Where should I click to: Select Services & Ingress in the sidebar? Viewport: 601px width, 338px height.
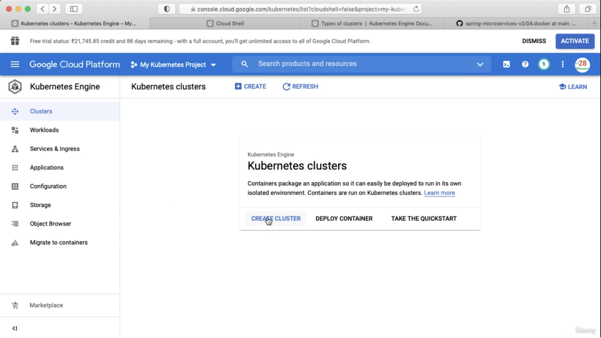(60, 149)
